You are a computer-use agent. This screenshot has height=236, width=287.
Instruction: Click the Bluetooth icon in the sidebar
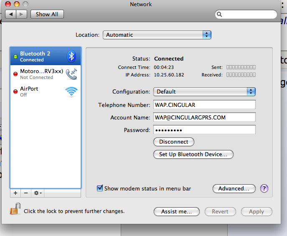pos(71,56)
